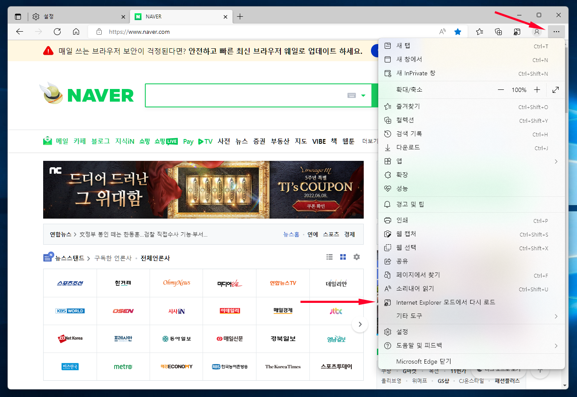Click the lock icon in address bar
This screenshot has height=397, width=577.
pos(99,32)
